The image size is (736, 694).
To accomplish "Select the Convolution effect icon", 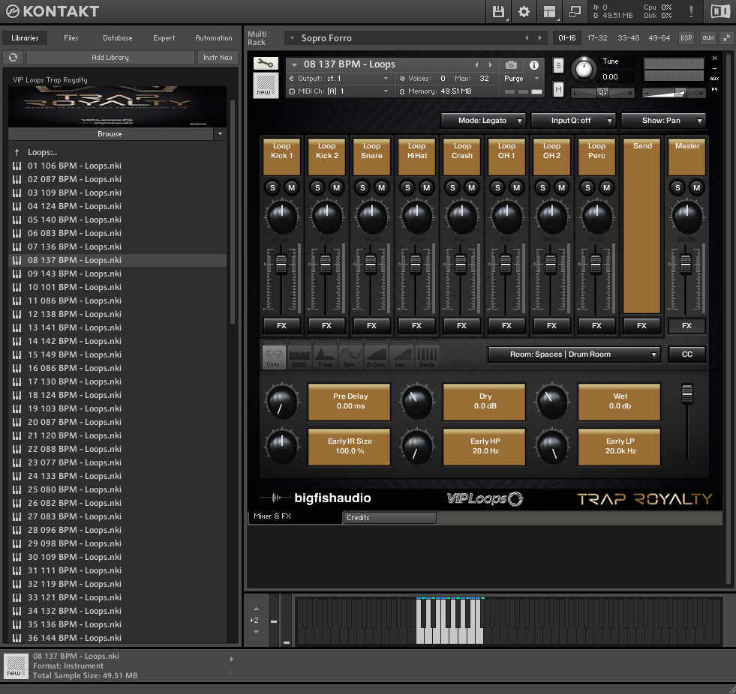I will (x=274, y=357).
